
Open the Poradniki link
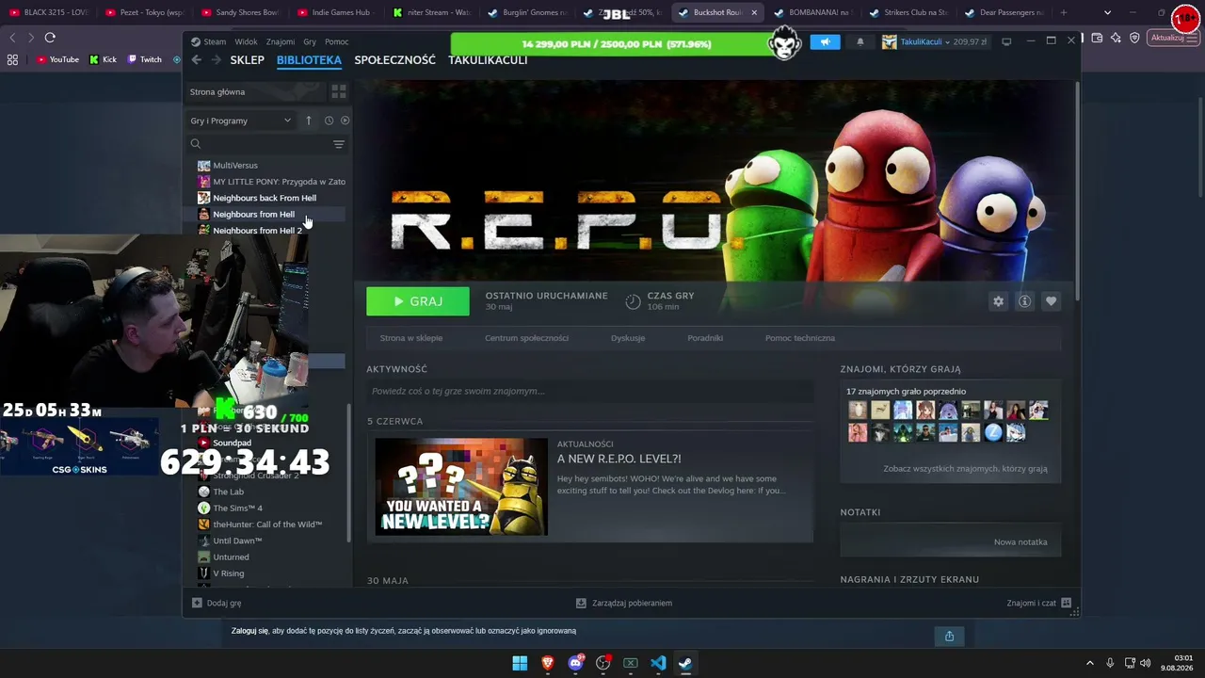point(705,338)
